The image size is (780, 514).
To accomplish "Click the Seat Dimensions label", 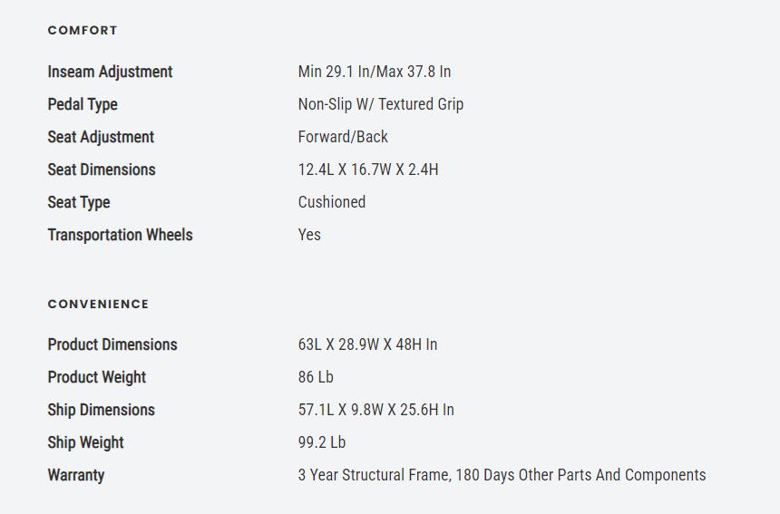I will [102, 170].
